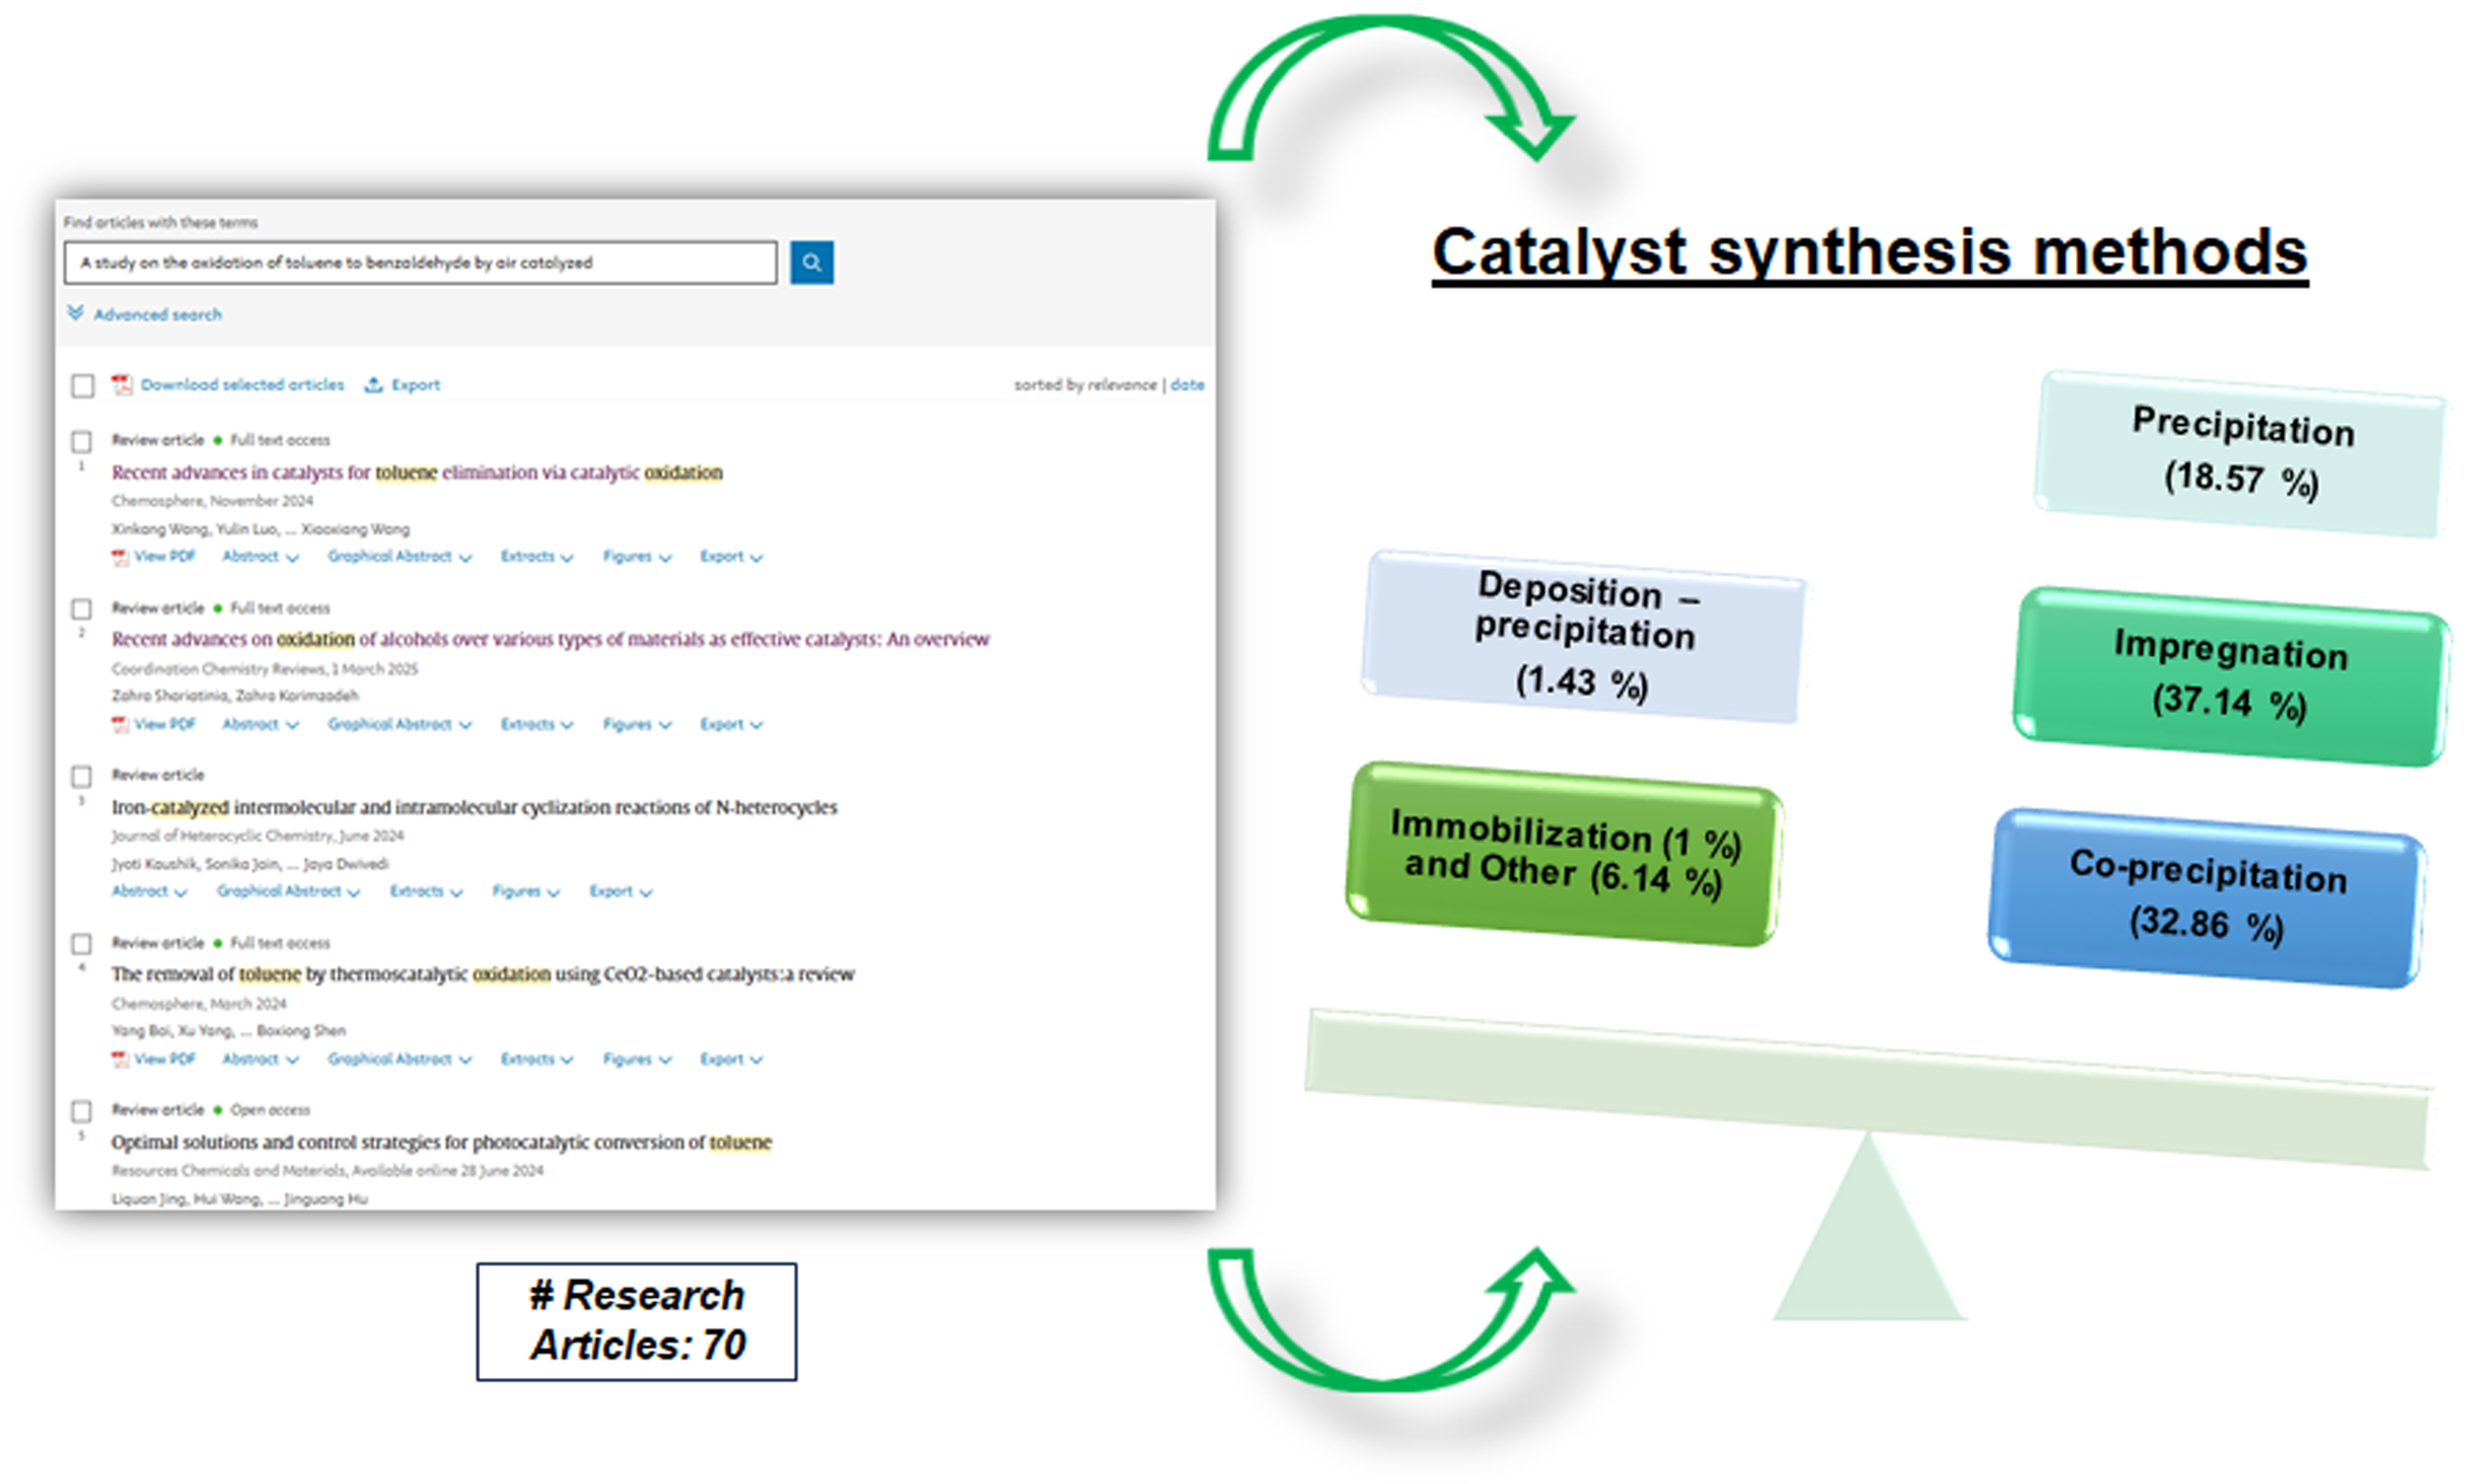Click the PDF icon beside Download selected articles
This screenshot has width=2473, height=1484.
[122, 385]
